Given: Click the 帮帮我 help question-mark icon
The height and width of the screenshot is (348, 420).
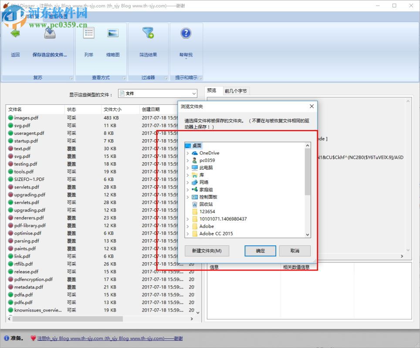Looking at the screenshot, I should click(186, 33).
